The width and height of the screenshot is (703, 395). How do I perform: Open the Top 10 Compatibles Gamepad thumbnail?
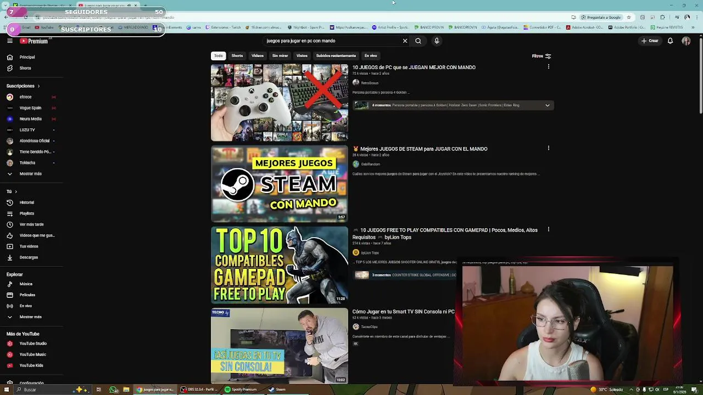[x=280, y=265]
